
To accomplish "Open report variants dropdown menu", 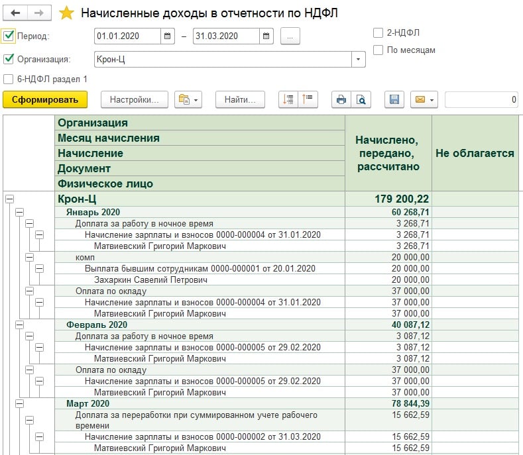I will (x=188, y=99).
